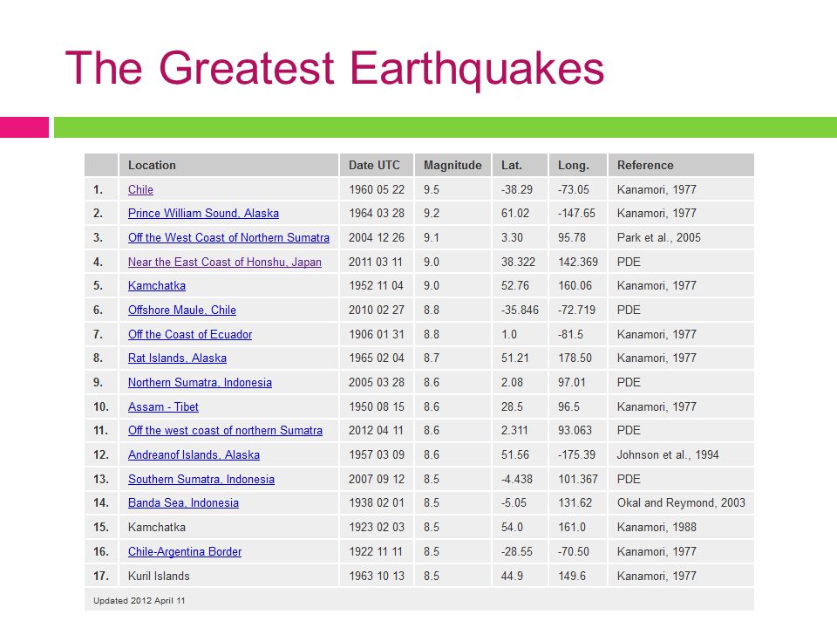The image size is (837, 628).
Task: Open the Chile earthquake link
Action: (x=140, y=189)
